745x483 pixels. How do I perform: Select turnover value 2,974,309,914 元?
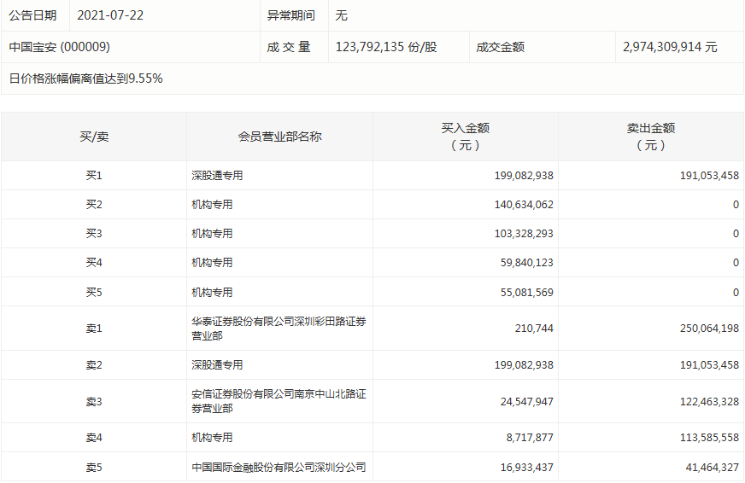[670, 46]
